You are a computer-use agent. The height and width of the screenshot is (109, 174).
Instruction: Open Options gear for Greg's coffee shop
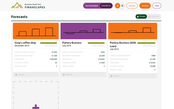(16, 75)
